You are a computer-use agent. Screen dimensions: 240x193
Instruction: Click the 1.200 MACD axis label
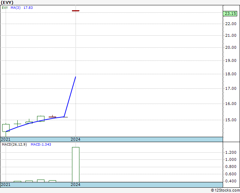pos(231,152)
